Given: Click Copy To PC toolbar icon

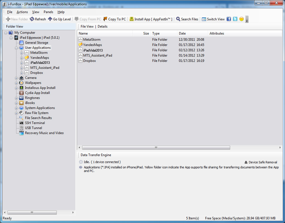Looking at the screenshot, I should click(105, 19).
